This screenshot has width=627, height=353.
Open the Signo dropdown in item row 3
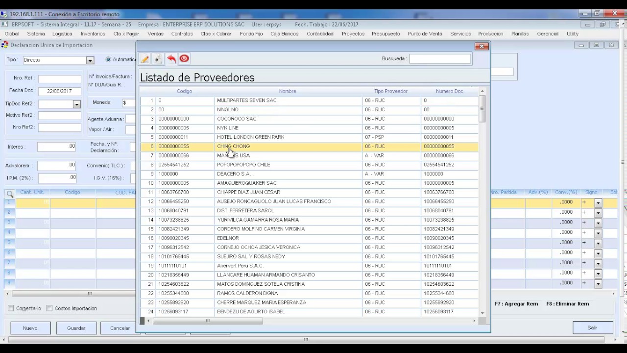(x=598, y=223)
